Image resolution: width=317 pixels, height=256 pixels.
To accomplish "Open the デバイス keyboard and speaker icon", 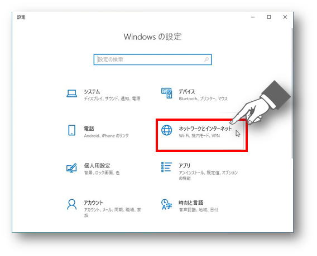I will point(166,93).
